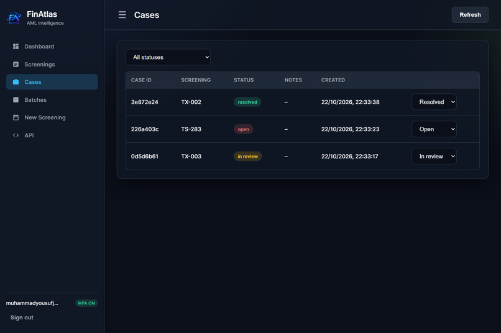
Task: Click the notes dash for TX-002 row
Action: pos(286,102)
